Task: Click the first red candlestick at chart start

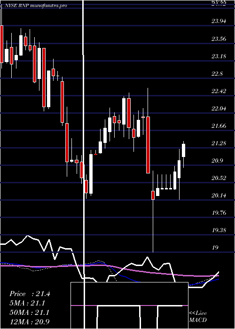Action: point(2,44)
